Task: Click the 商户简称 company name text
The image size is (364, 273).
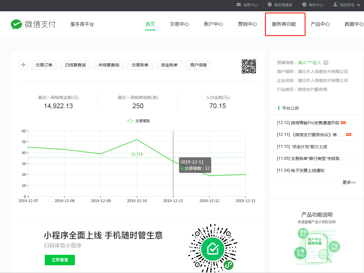Action: coord(323,72)
